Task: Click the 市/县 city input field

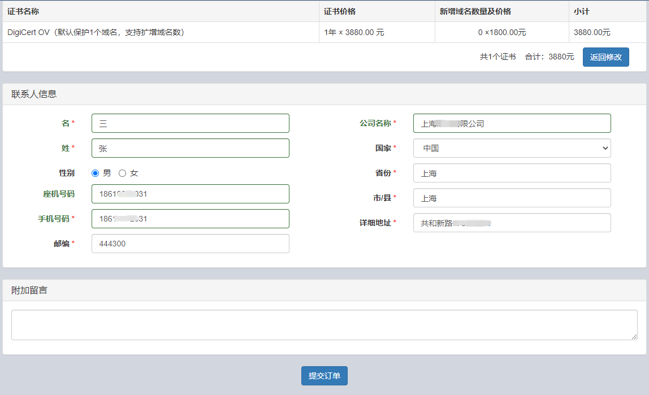Action: [512, 198]
